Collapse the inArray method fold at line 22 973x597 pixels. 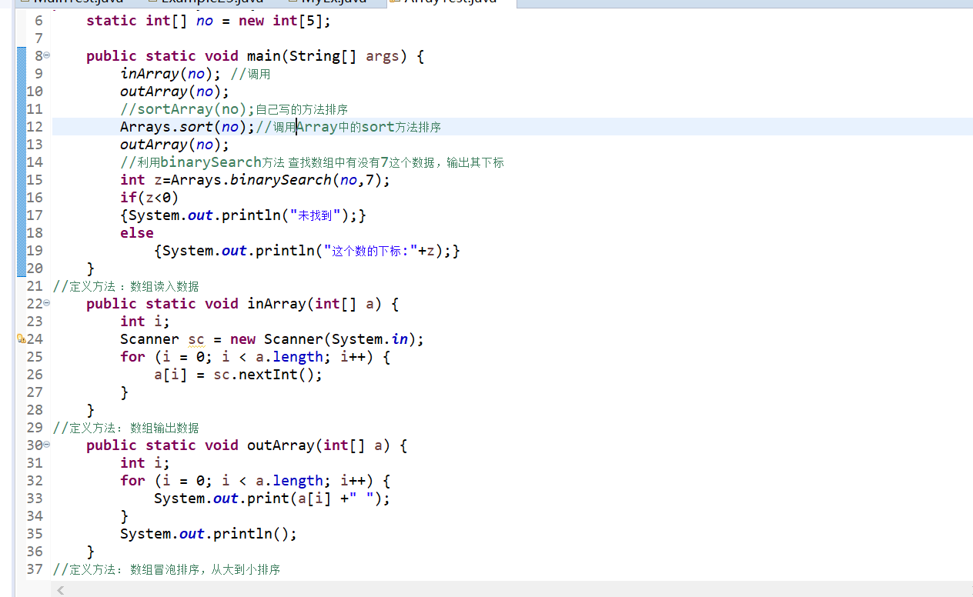(x=47, y=303)
